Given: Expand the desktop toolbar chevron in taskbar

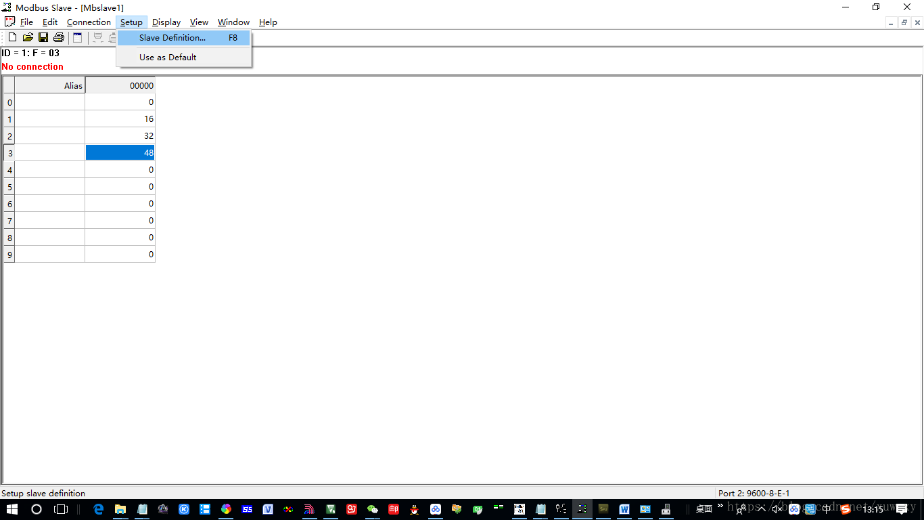Looking at the screenshot, I should [x=720, y=506].
